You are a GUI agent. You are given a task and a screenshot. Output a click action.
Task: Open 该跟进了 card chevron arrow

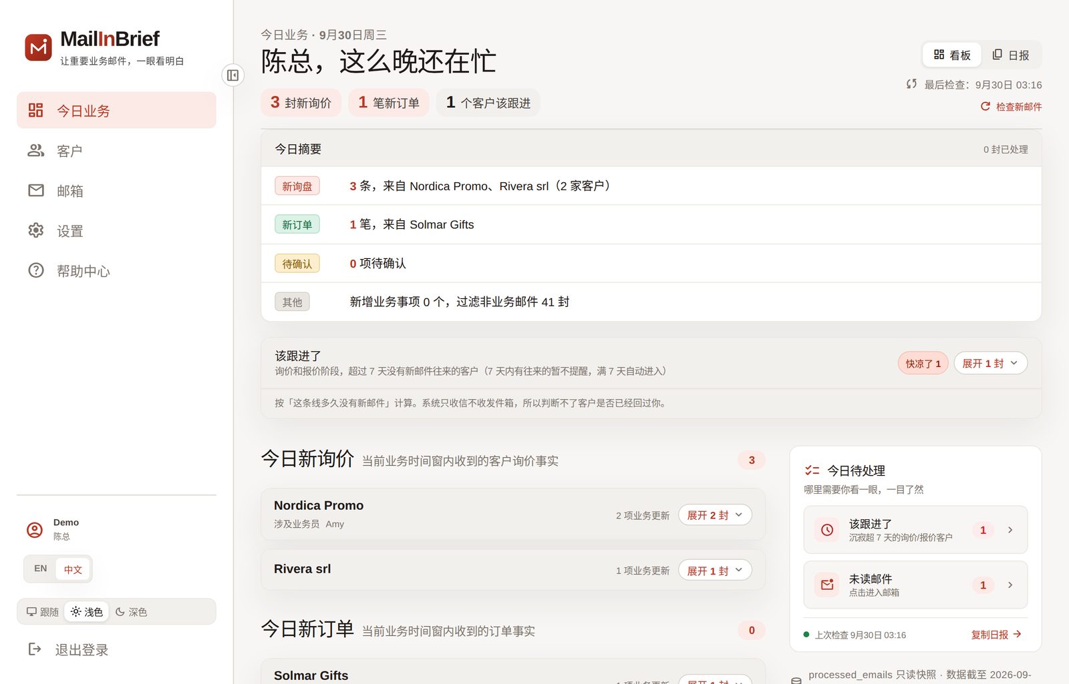(x=1010, y=530)
